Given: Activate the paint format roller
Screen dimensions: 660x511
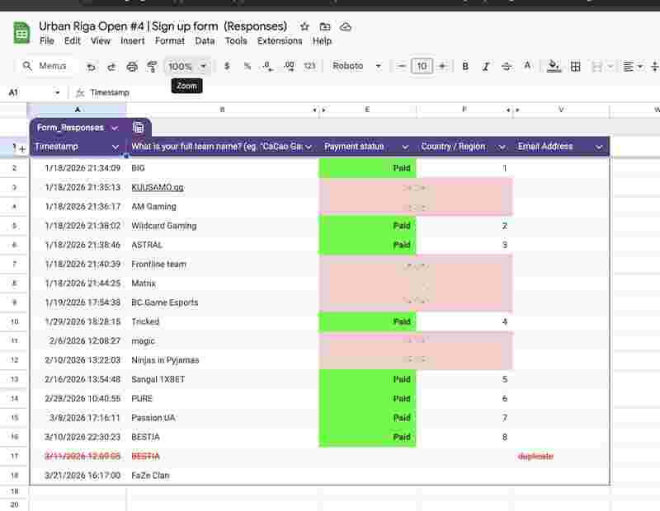Looking at the screenshot, I should click(x=152, y=67).
